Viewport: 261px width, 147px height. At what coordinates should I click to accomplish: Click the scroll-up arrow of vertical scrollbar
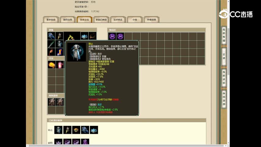coord(228,1)
